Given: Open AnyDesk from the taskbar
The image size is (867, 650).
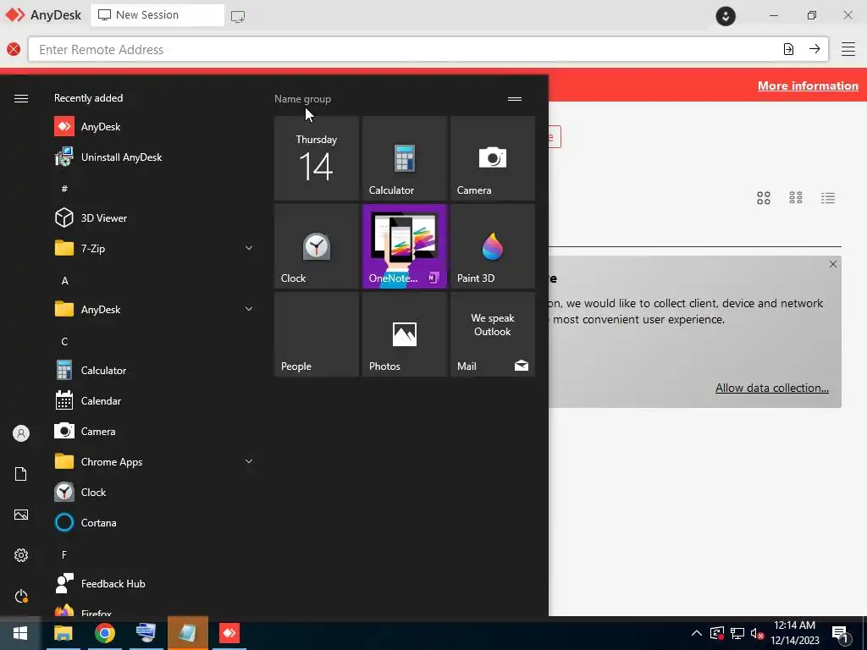Looking at the screenshot, I should [229, 633].
